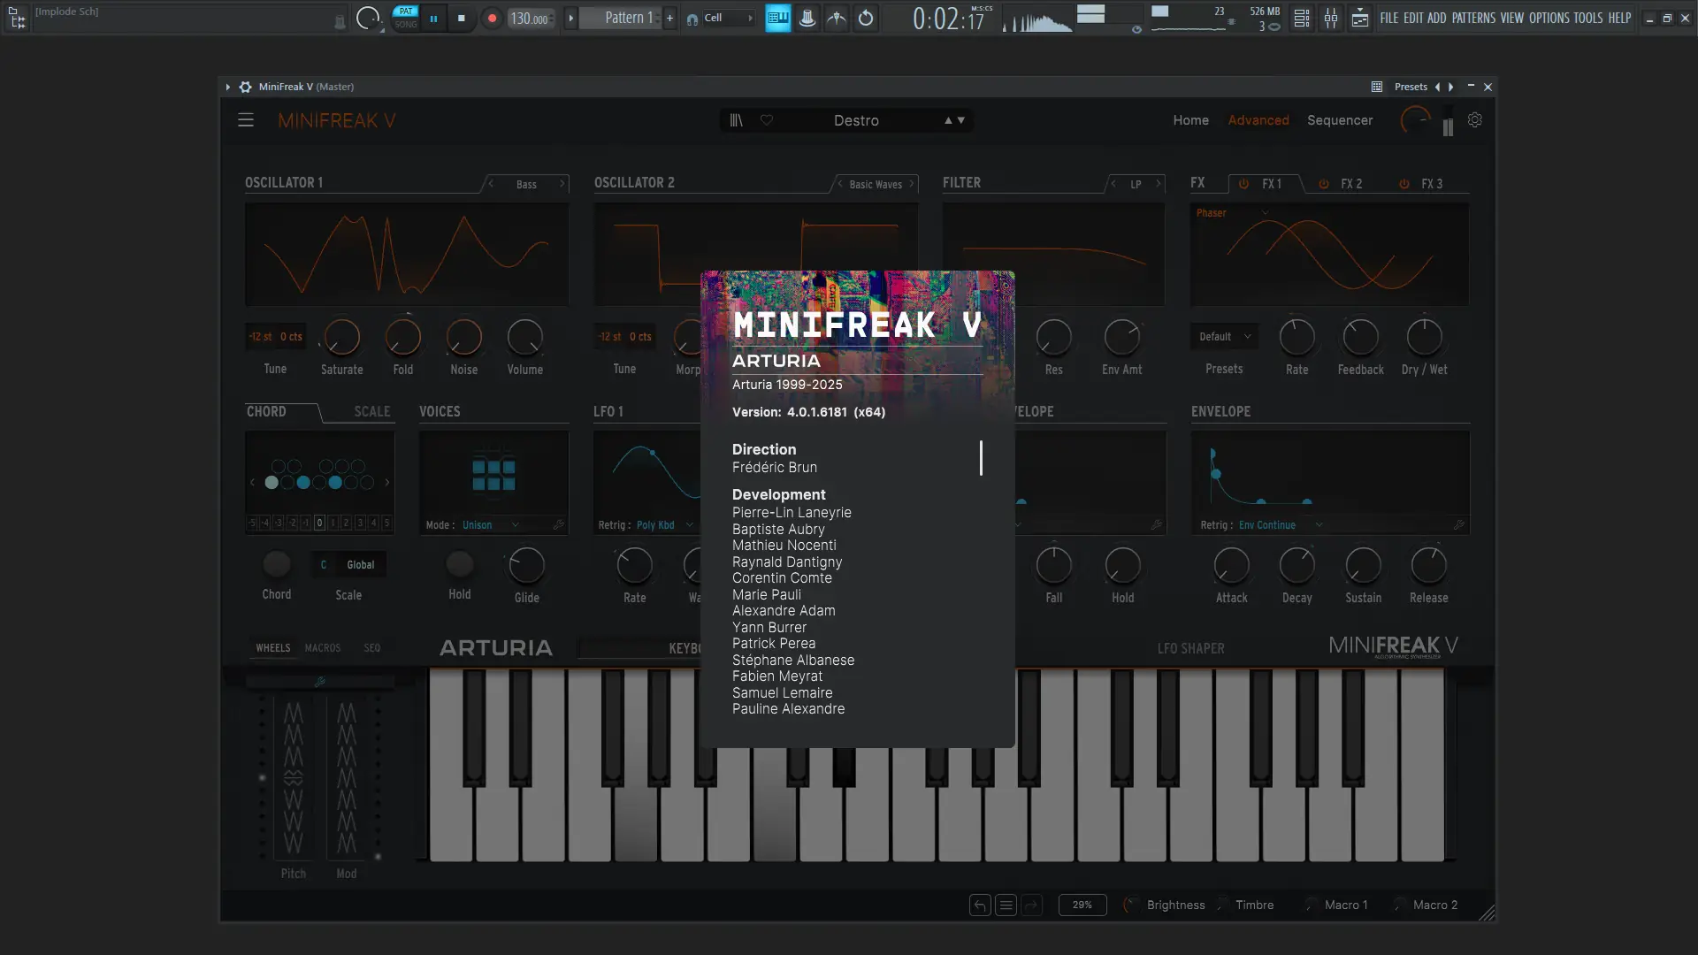Open the FX Presets Default dropdown
This screenshot has width=1698, height=955.
tap(1225, 337)
